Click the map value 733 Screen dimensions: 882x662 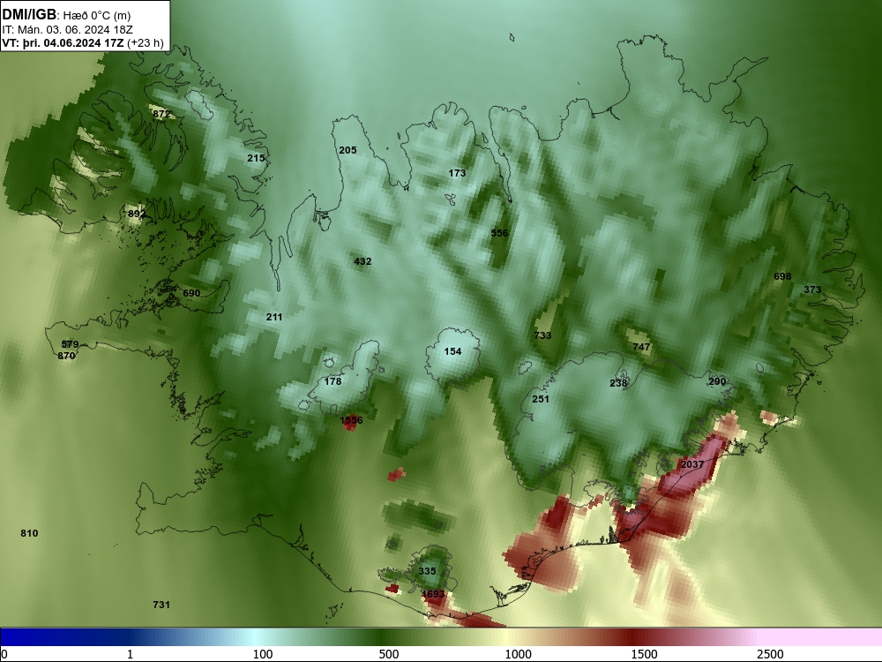point(542,335)
